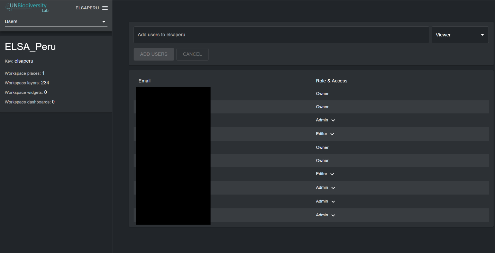Click the Workspace layers count 234

(45, 83)
